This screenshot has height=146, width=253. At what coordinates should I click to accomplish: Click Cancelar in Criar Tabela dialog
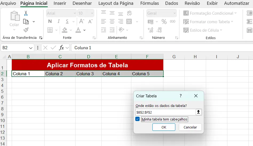click(190, 127)
